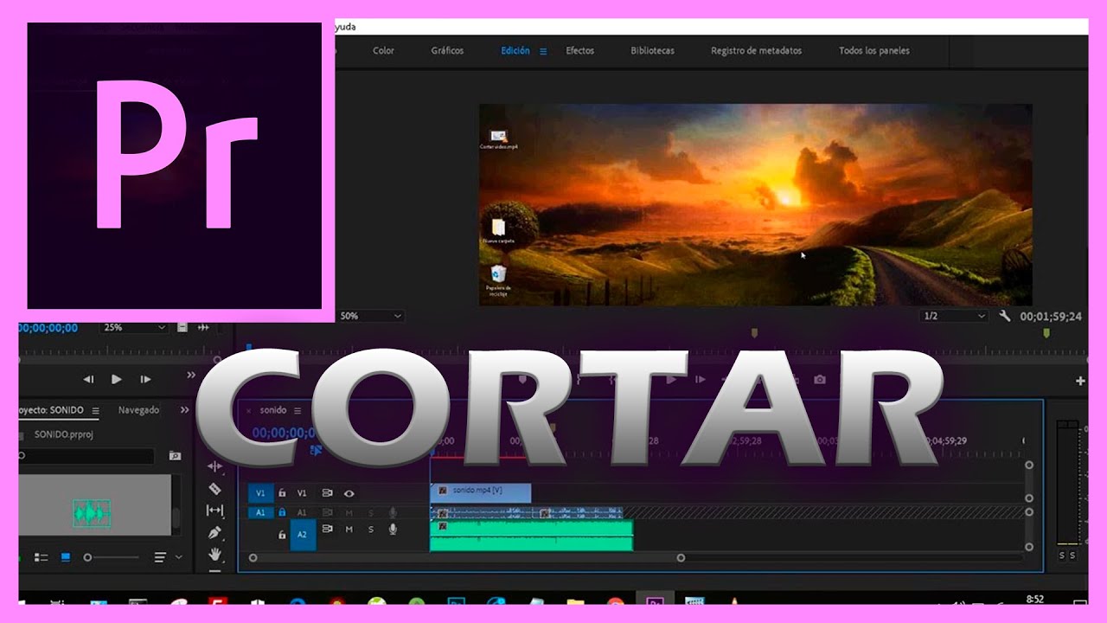Open the Navegado panel tab
The width and height of the screenshot is (1107, 623).
(x=138, y=410)
